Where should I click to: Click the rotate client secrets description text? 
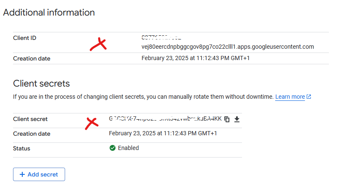(x=143, y=97)
